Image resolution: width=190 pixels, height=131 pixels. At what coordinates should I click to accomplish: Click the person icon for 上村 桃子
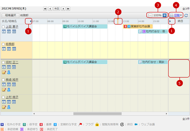point(9,107)
